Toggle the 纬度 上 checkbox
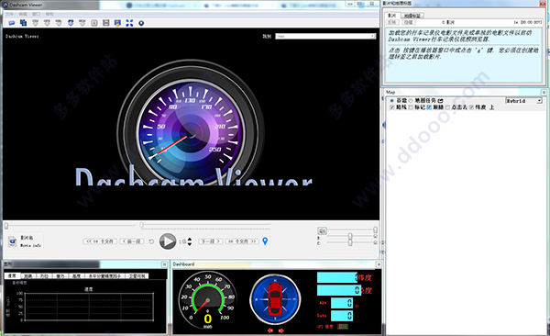 [471, 107]
